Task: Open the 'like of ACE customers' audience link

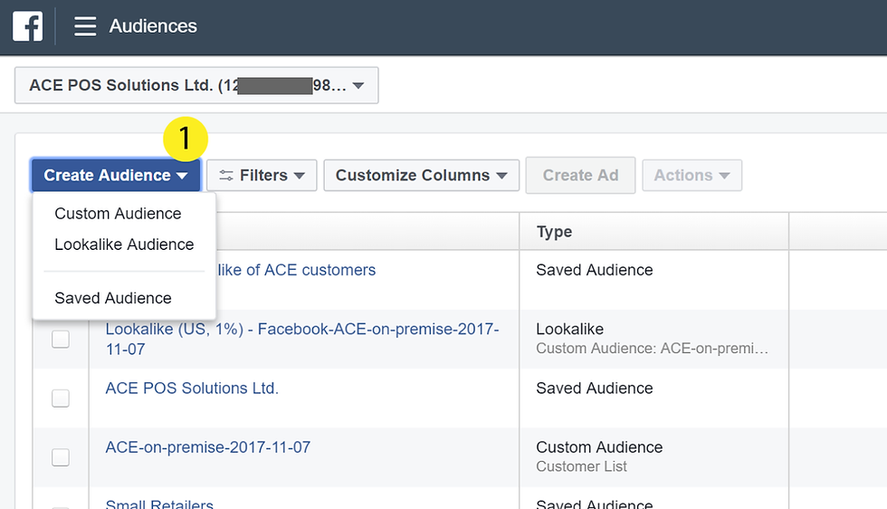Action: [297, 270]
